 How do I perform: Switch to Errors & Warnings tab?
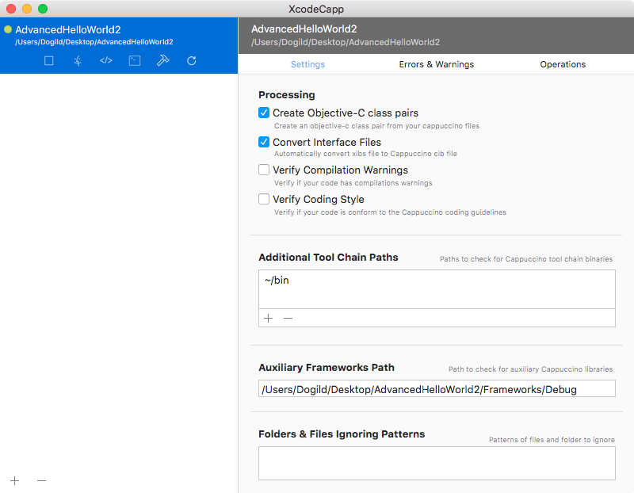point(437,64)
